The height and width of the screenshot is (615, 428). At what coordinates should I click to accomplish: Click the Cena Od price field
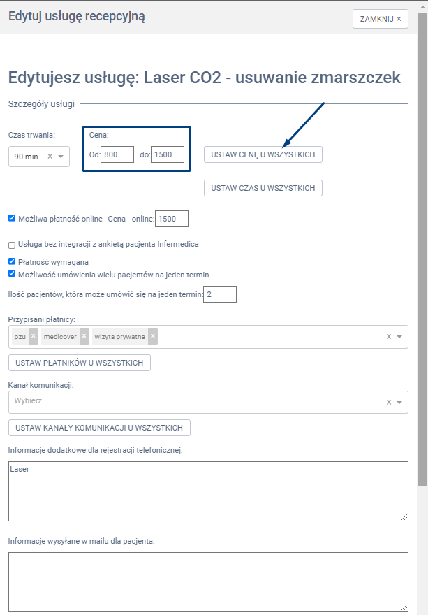pyautogui.click(x=117, y=154)
